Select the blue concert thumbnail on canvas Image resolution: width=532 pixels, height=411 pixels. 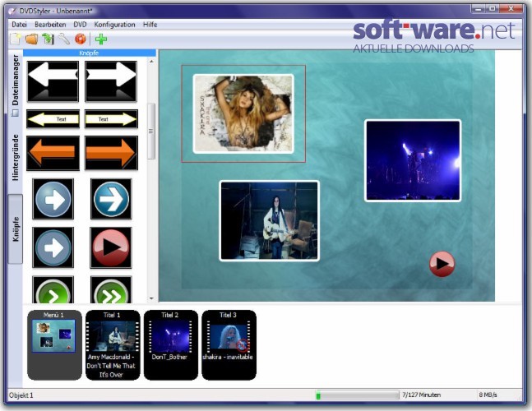[413, 161]
